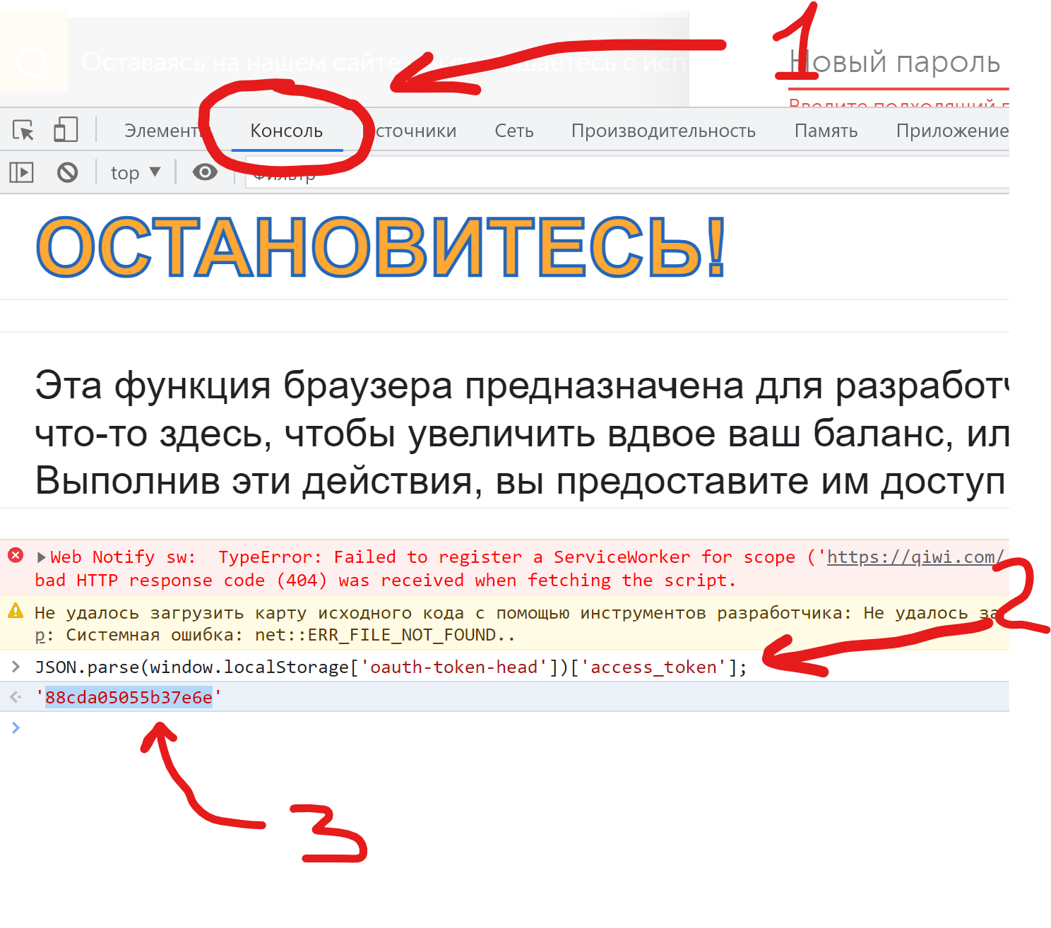The width and height of the screenshot is (1051, 928).
Task: Switch to the Консоль tab
Action: [285, 131]
